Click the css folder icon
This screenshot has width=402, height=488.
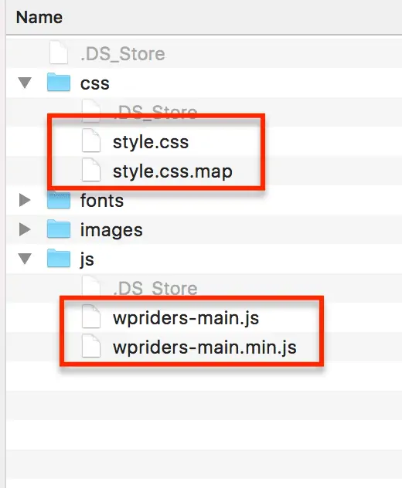pyautogui.click(x=59, y=82)
